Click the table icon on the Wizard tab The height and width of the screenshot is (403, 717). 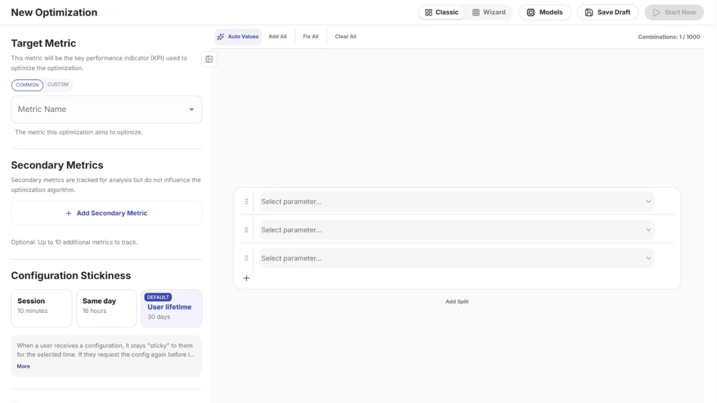476,12
